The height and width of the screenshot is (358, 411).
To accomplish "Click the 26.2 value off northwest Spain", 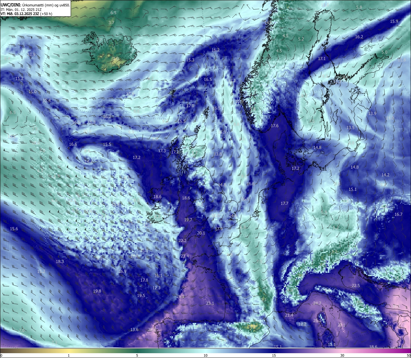I will click(180, 297).
